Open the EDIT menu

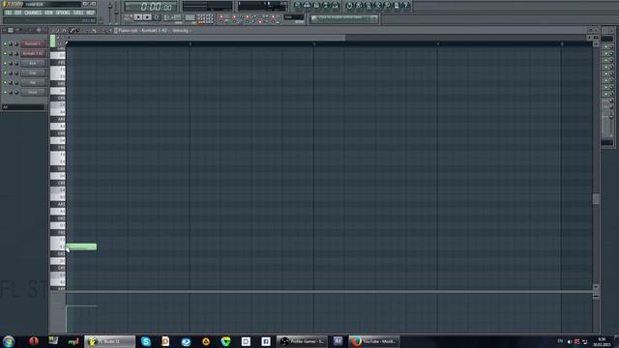18,13
